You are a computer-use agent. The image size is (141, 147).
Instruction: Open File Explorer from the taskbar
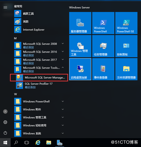point(49,143)
